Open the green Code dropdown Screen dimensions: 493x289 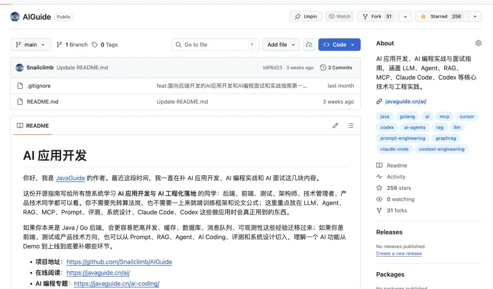tap(339, 45)
